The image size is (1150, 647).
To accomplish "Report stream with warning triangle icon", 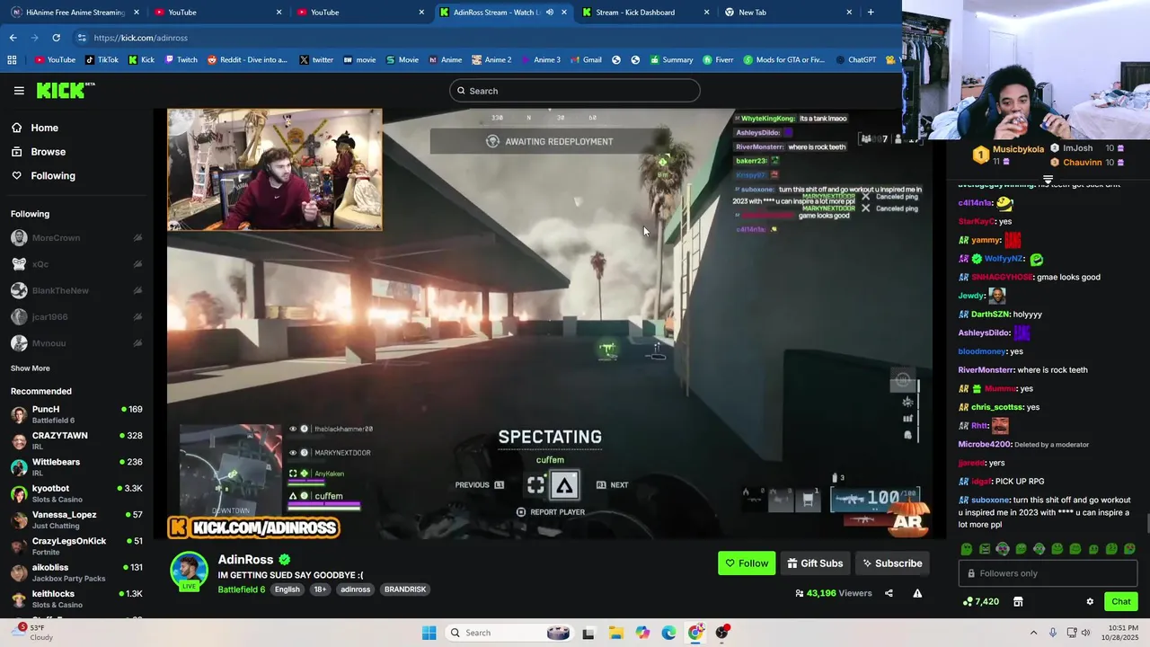I will click(917, 593).
